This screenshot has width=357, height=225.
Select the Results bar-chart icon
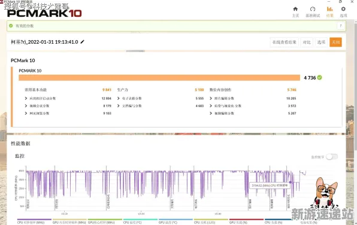(x=329, y=9)
